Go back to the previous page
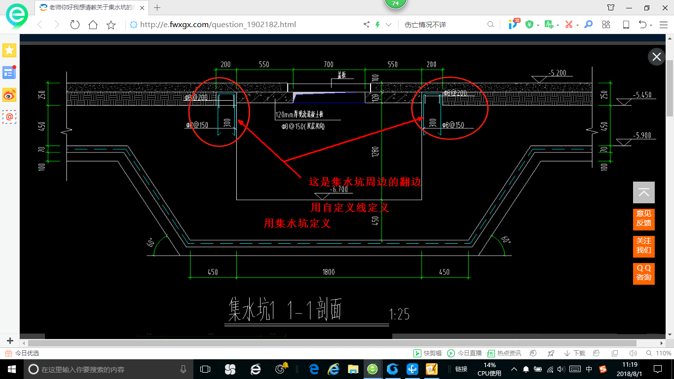This screenshot has height=379, width=674. [x=39, y=25]
